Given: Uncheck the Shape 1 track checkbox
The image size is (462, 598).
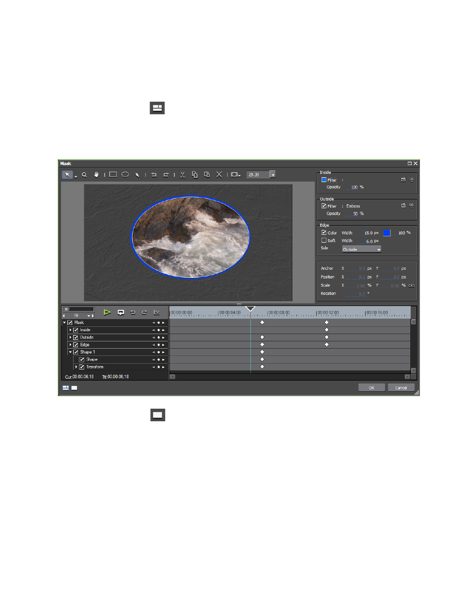Looking at the screenshot, I should tap(76, 352).
